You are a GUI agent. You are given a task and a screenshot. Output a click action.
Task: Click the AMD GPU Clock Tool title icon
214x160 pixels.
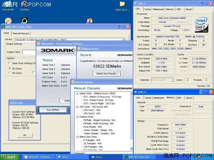(x=3, y=26)
